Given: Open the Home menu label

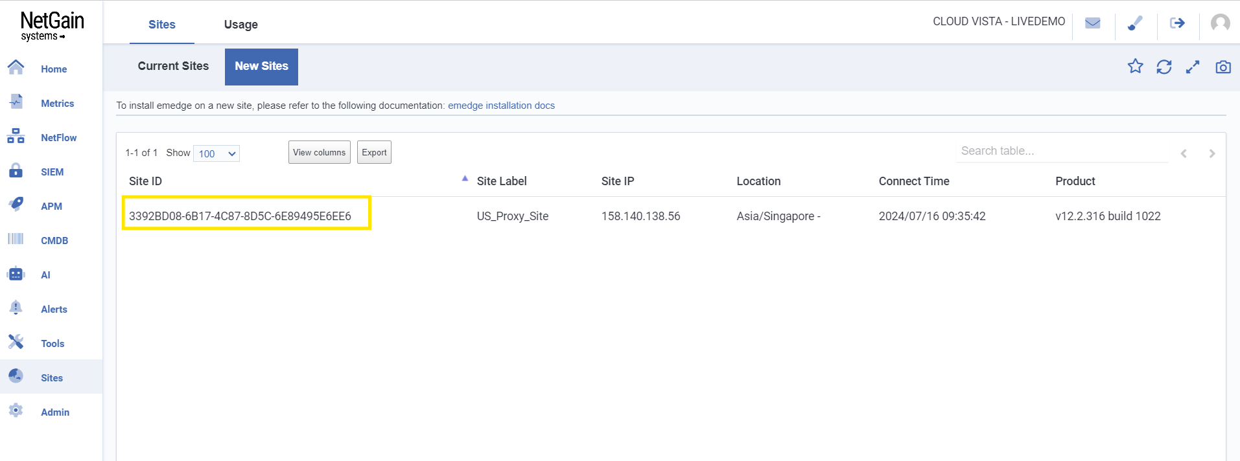Looking at the screenshot, I should [x=54, y=69].
